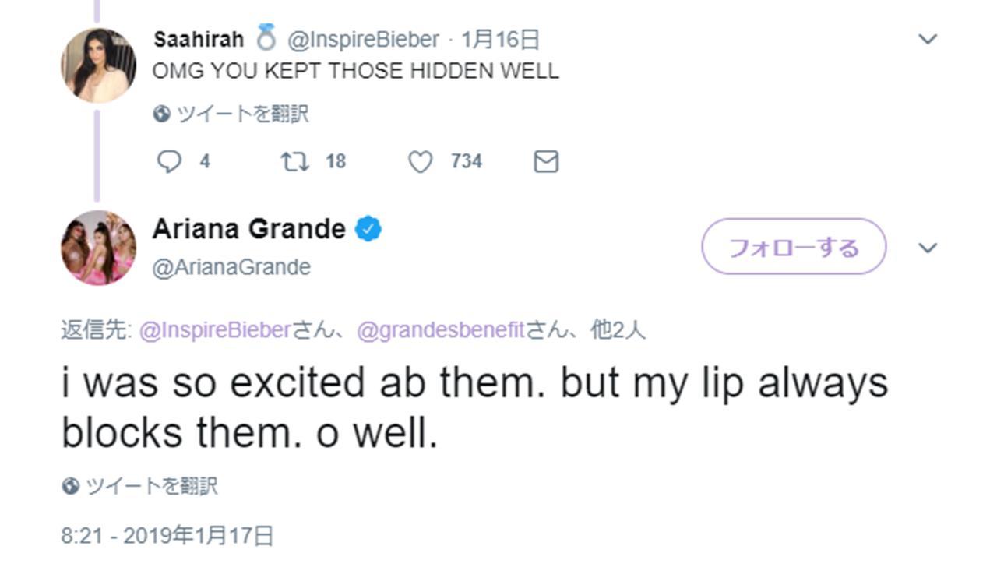Like Saahirah's tweet with the heart icon
Screen dimensions: 997x567
pyautogui.click(x=420, y=161)
